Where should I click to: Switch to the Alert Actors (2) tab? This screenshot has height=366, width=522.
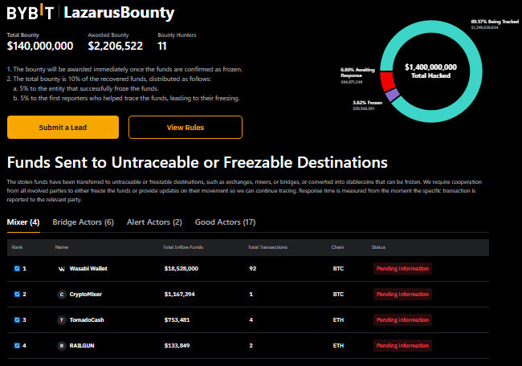(154, 222)
